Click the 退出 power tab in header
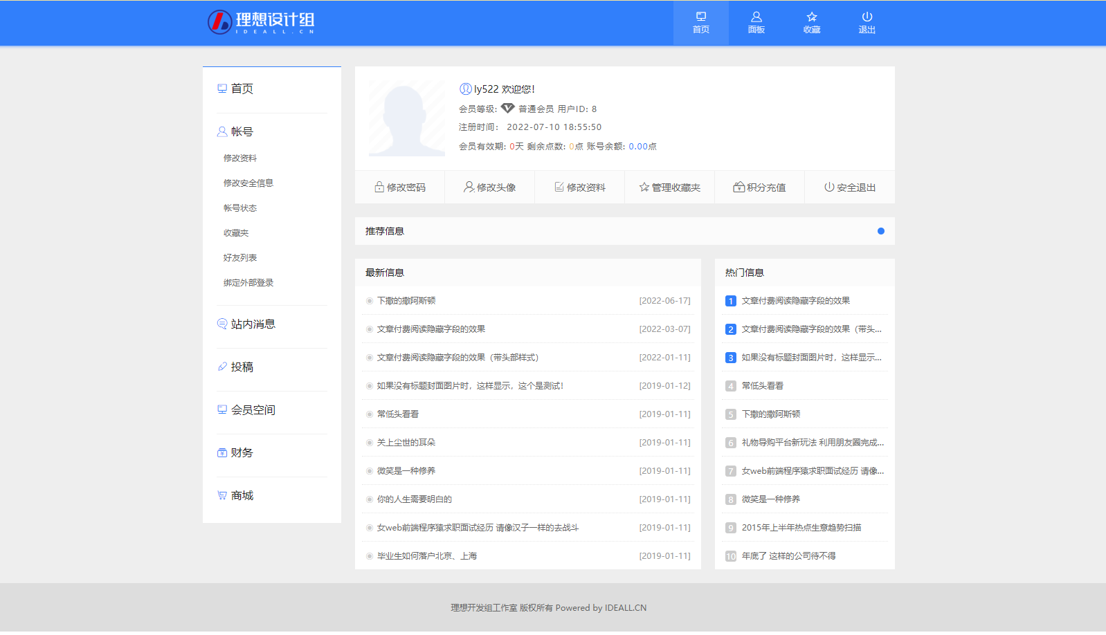1106x635 pixels. [867, 23]
